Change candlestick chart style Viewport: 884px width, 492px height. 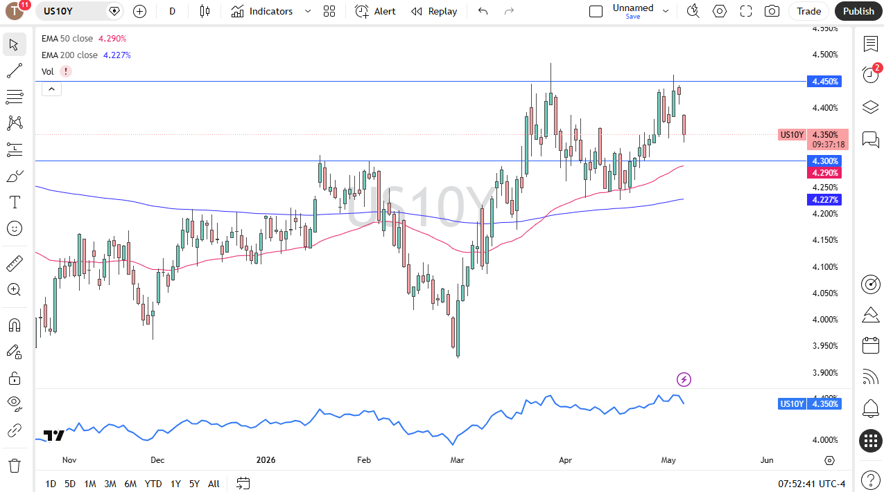click(205, 11)
